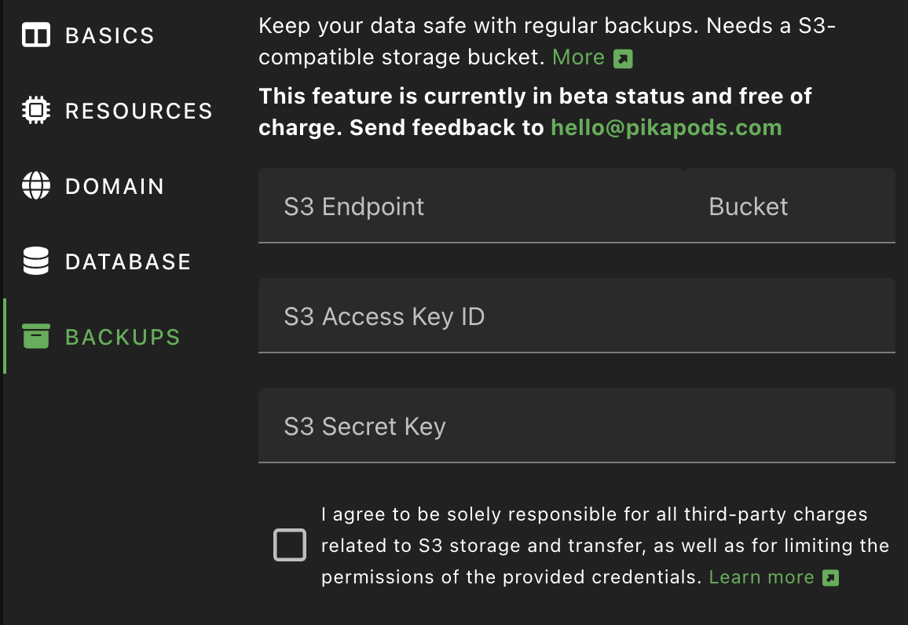Click the S3 Secret Key field
This screenshot has height=625, width=908.
click(x=577, y=426)
